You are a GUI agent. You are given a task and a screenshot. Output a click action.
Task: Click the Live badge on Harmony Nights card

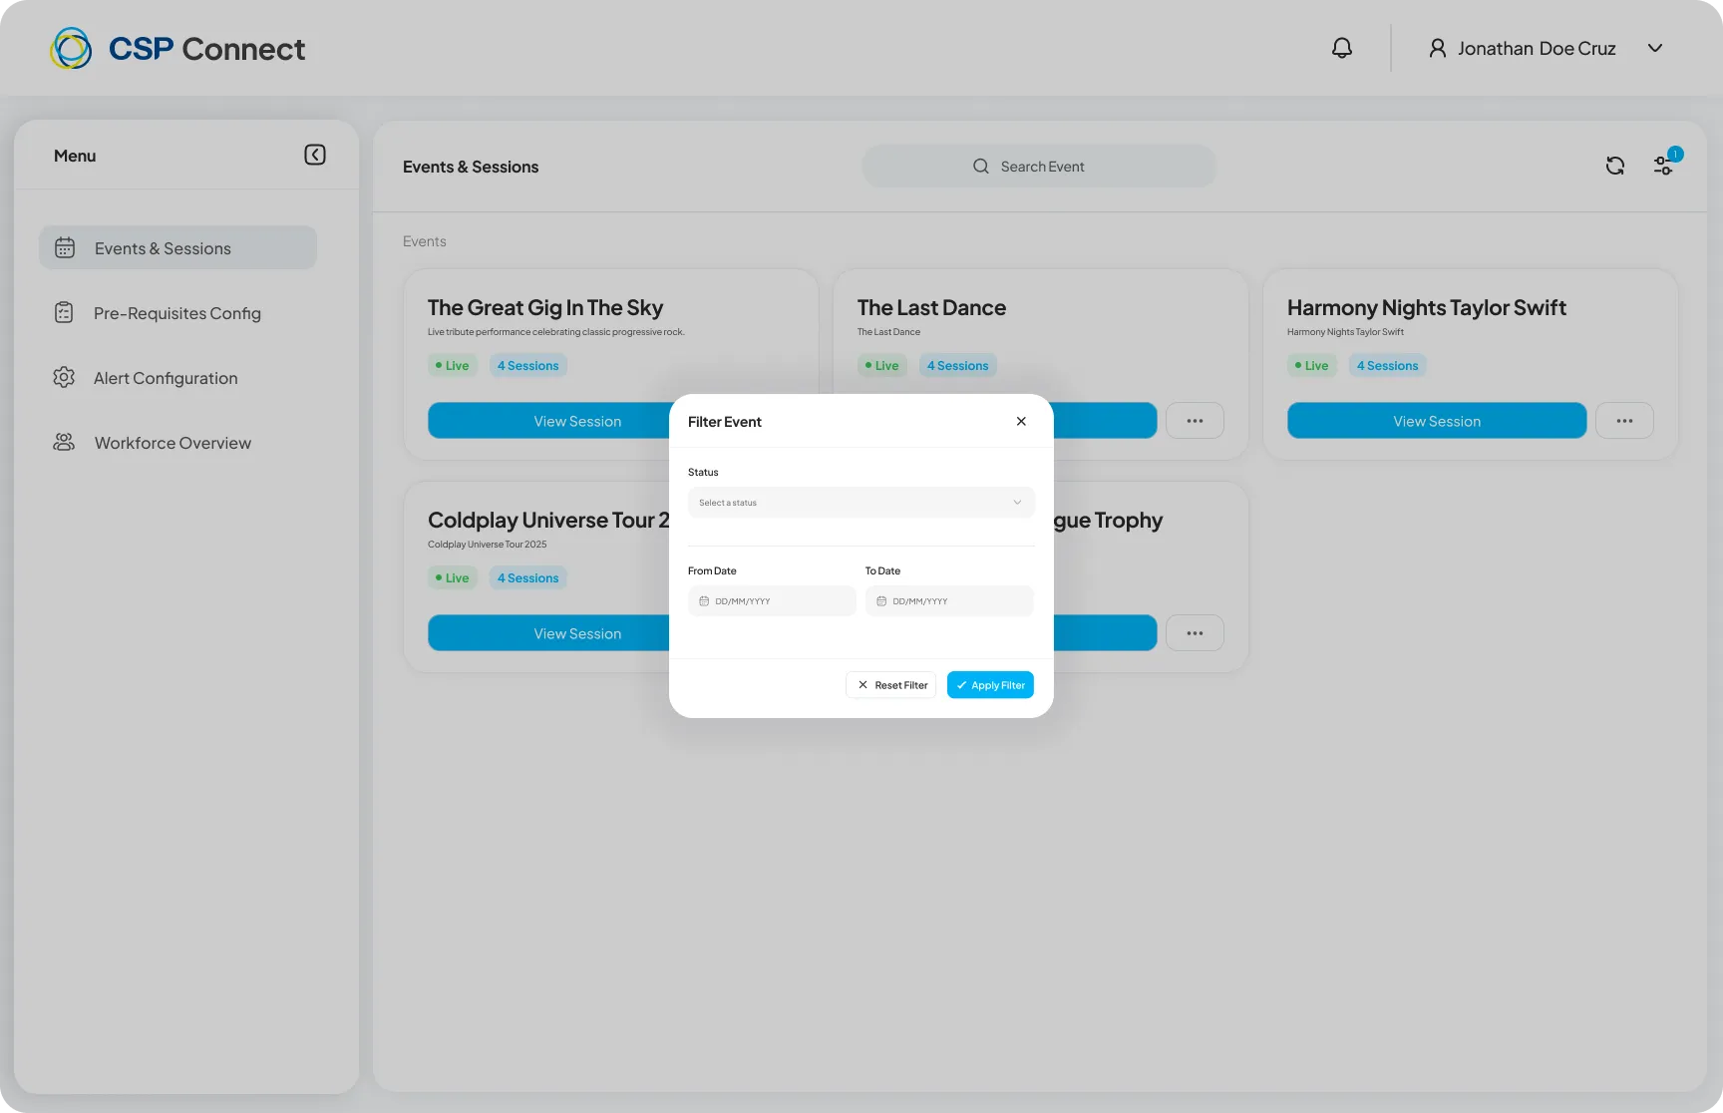point(1312,366)
